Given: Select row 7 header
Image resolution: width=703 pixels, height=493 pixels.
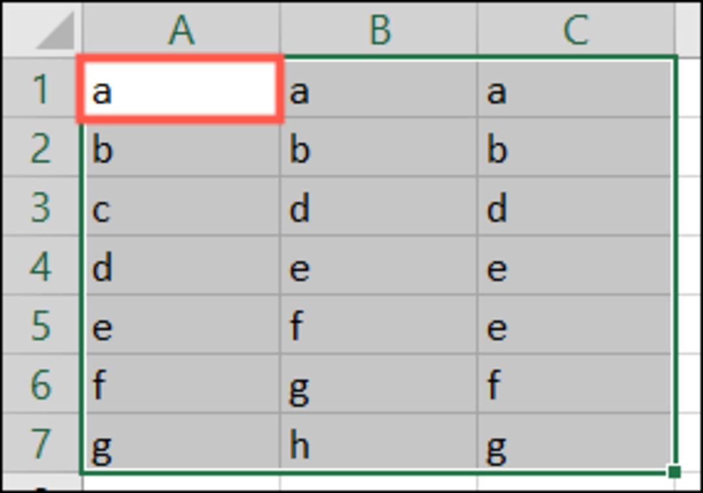Looking at the screenshot, I should [41, 443].
